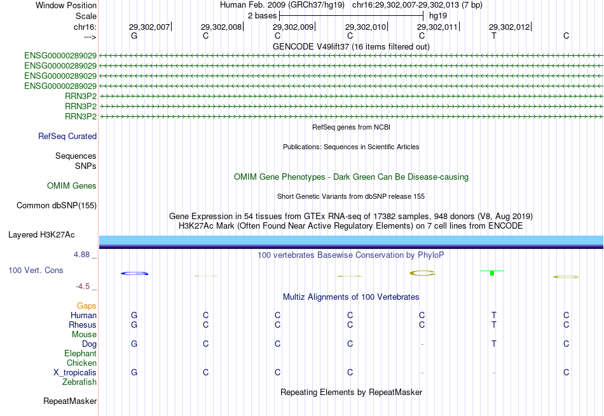Image resolution: width=604 pixels, height=416 pixels.
Task: Click the Chicken alignment row label
Action: coord(81,363)
